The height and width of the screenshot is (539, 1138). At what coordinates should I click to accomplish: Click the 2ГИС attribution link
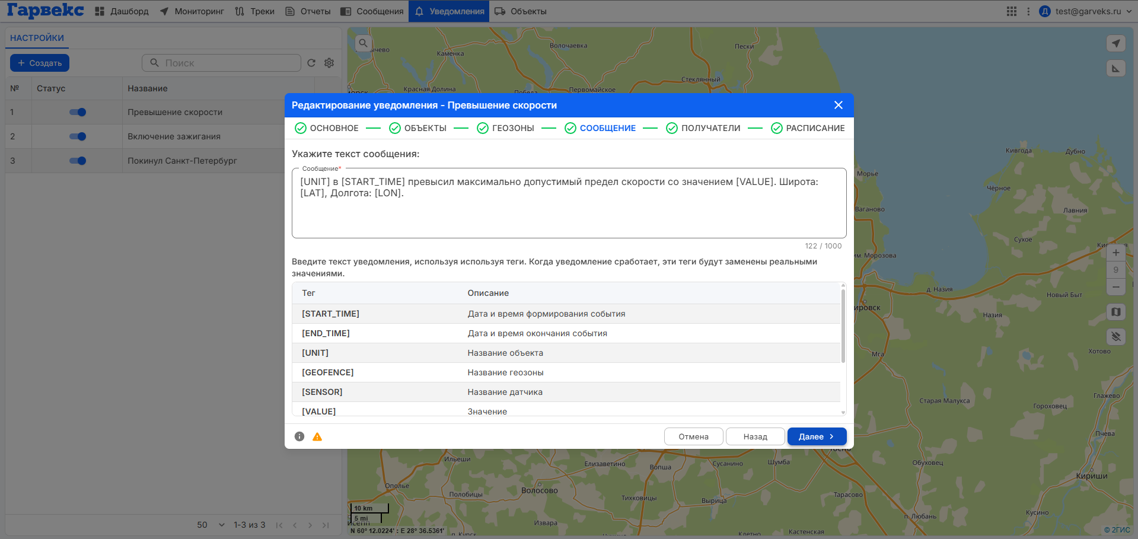tap(1117, 530)
